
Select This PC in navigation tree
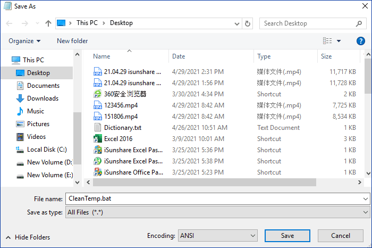point(28,60)
